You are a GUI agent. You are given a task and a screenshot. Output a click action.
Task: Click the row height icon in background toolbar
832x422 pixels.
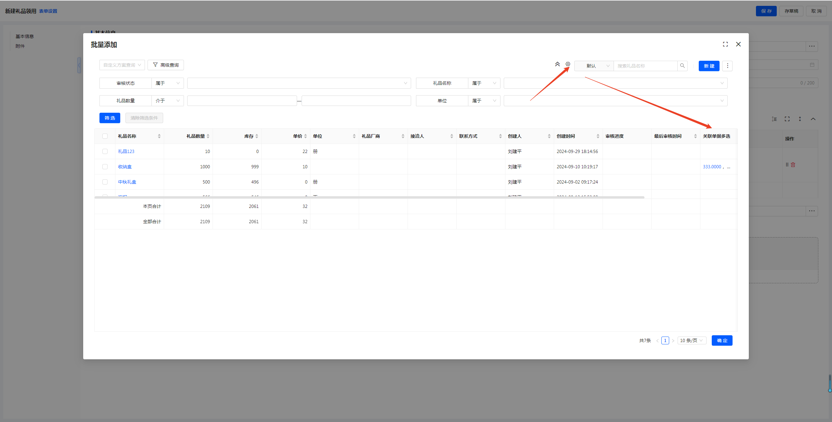(x=774, y=119)
